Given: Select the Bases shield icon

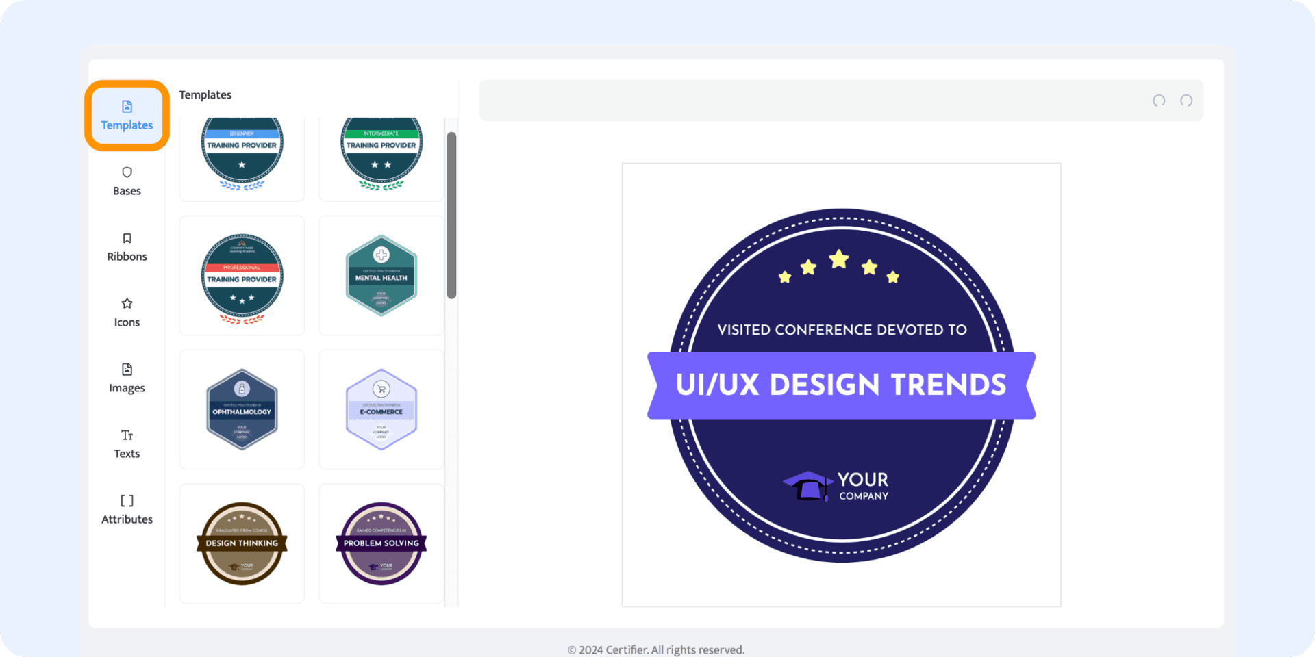Looking at the screenshot, I should pos(127,181).
